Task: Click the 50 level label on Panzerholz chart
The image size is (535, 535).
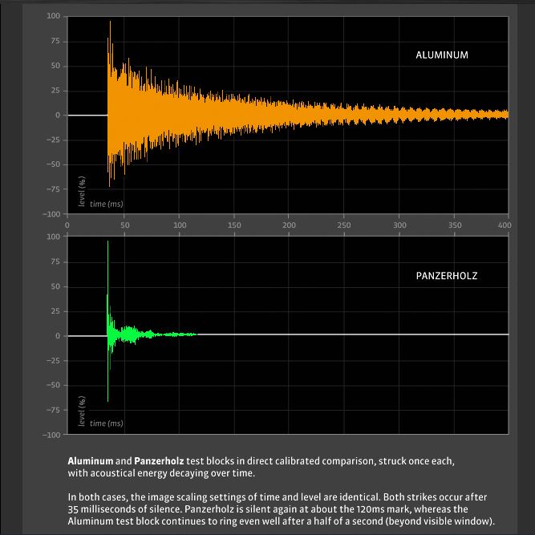Action: coord(55,286)
